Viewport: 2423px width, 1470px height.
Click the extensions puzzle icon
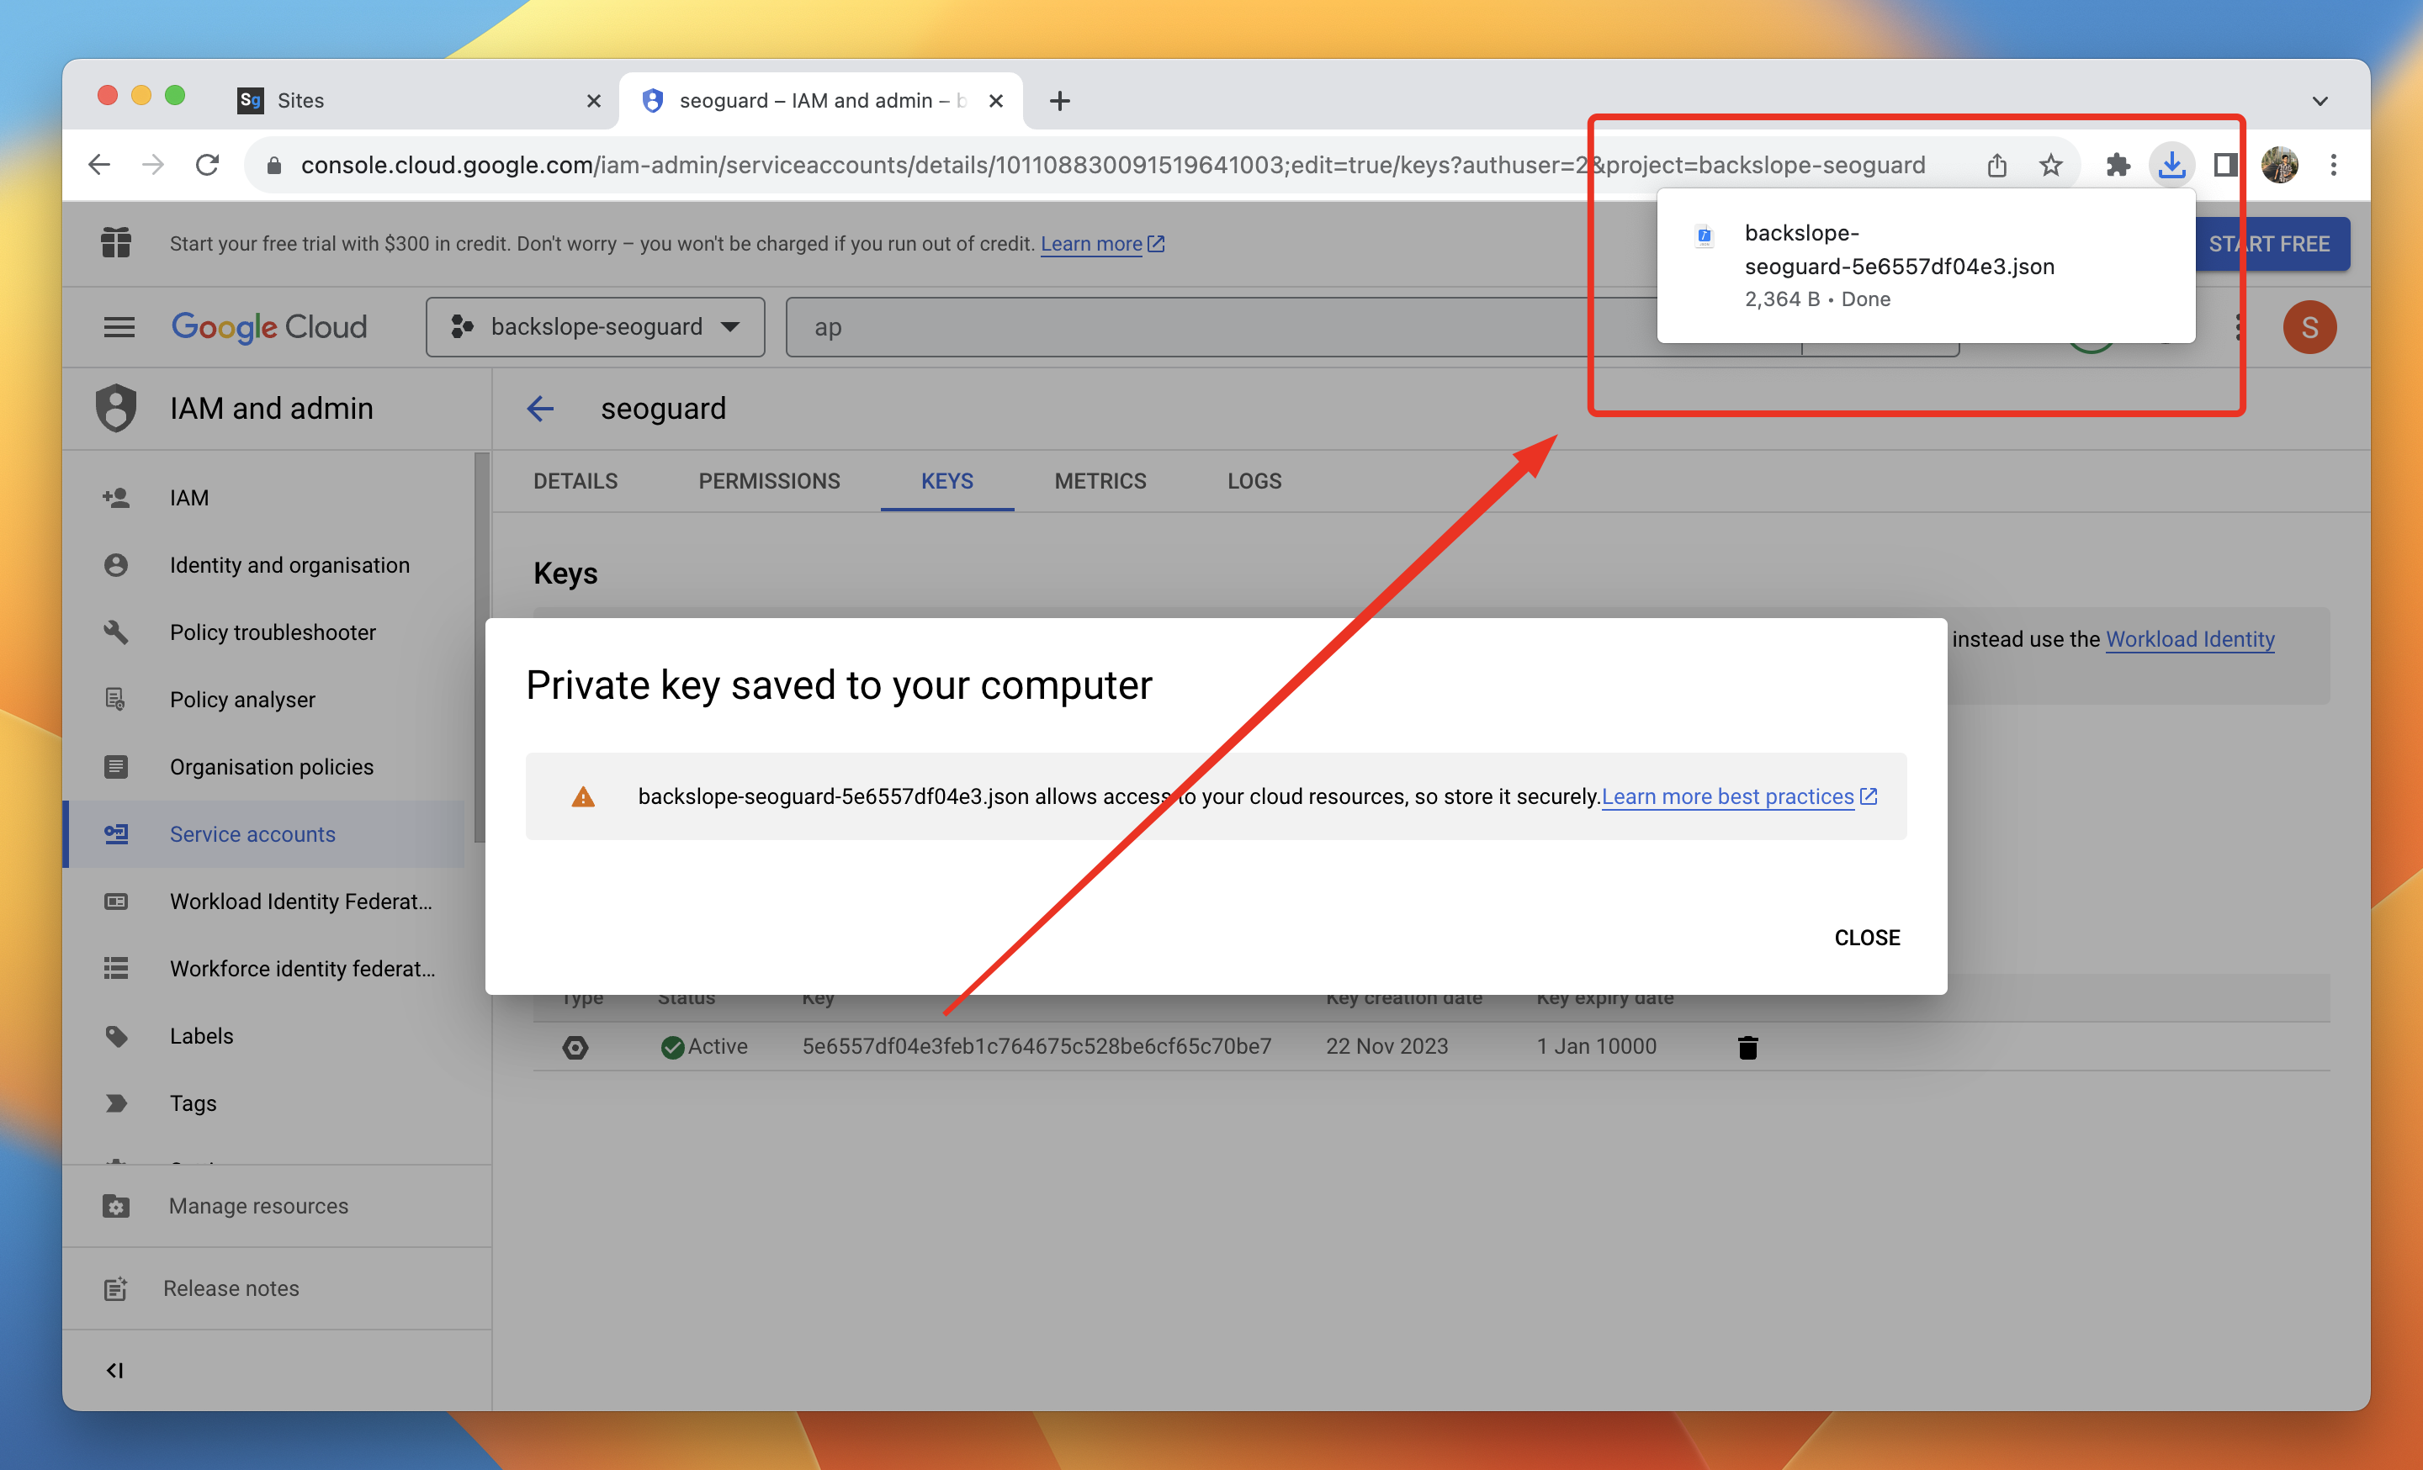[x=2117, y=165]
